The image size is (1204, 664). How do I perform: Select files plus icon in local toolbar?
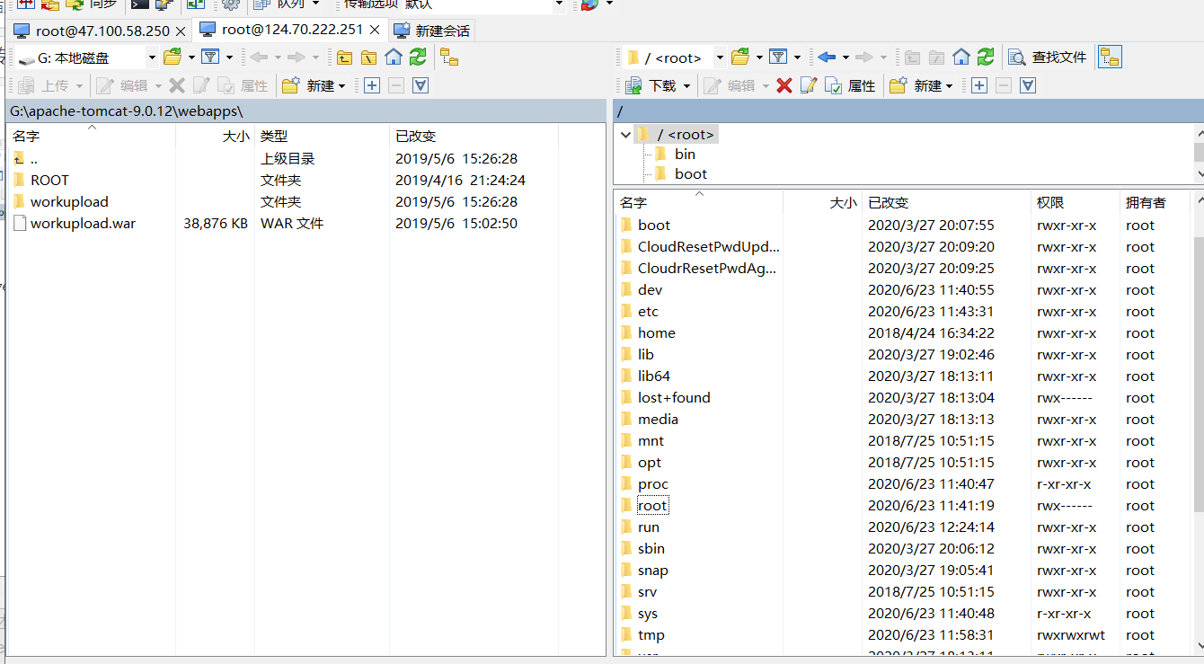coord(372,85)
